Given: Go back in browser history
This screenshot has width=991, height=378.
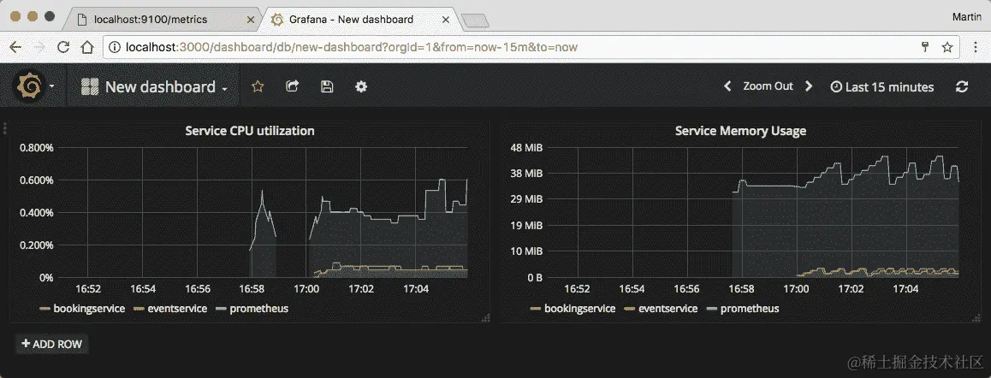Looking at the screenshot, I should (x=15, y=47).
